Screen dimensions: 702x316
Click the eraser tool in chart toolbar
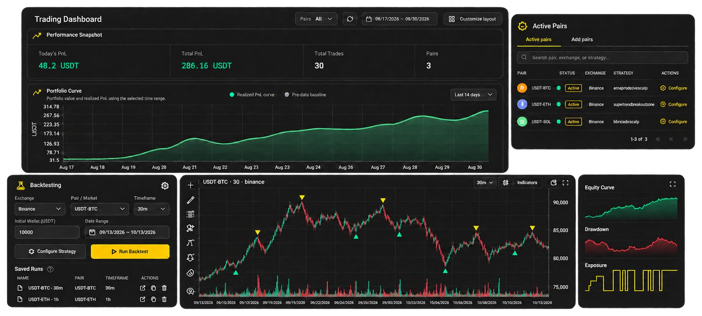coord(190,273)
